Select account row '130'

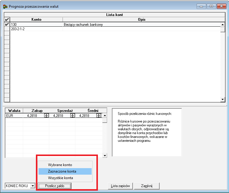click(115, 25)
